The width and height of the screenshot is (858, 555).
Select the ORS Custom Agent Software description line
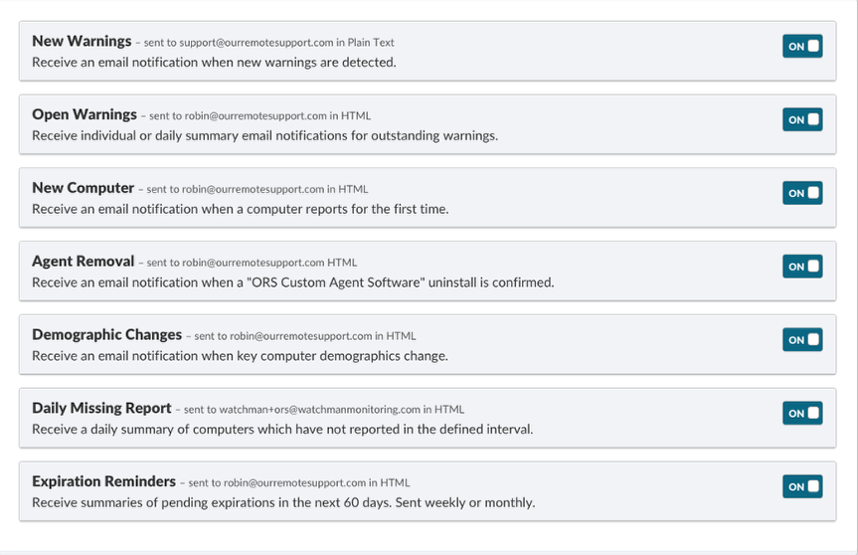[292, 282]
